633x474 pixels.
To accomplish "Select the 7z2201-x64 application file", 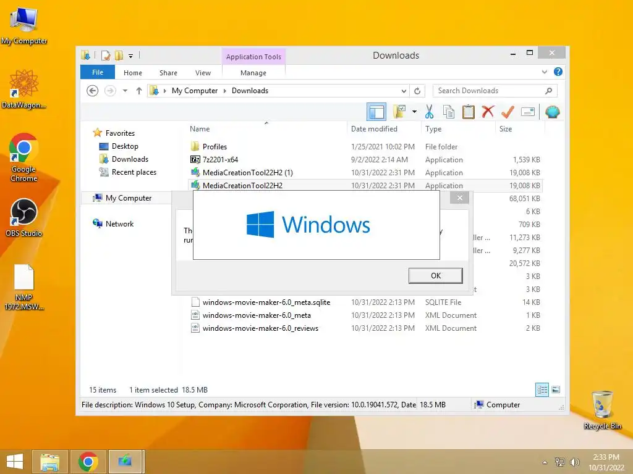I will click(365, 160).
